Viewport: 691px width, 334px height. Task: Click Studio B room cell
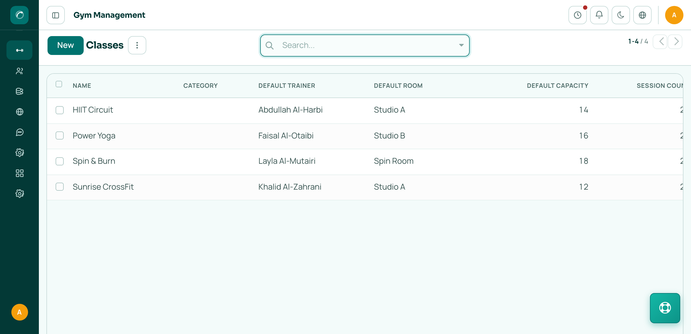coord(389,136)
